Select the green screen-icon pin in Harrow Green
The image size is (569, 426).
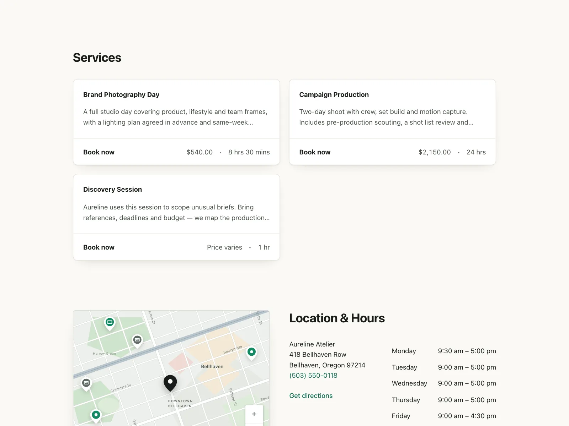coord(110,323)
